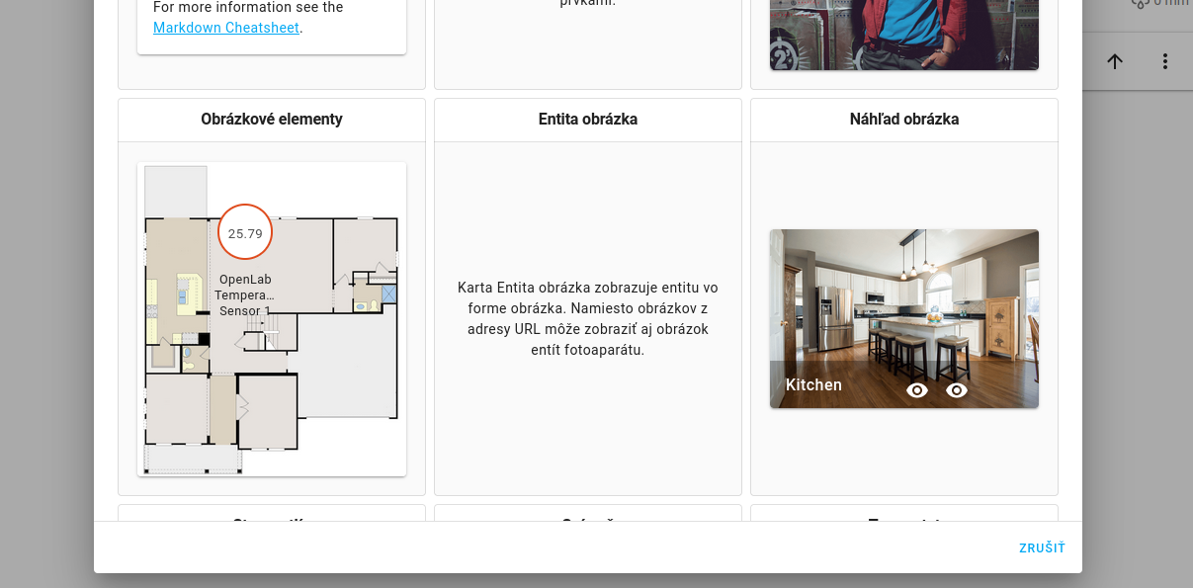Click the Entita obrázka description text

(588, 318)
